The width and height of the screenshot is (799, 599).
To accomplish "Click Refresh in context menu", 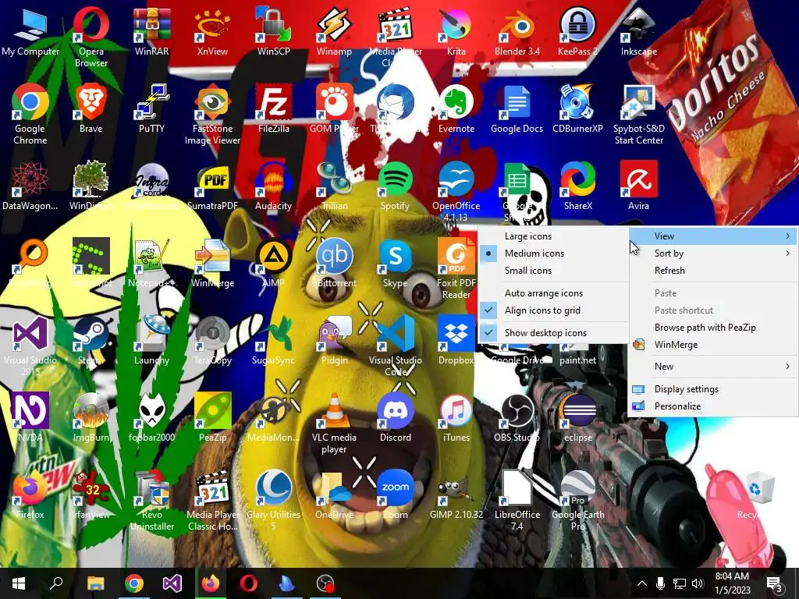I will pyautogui.click(x=713, y=271).
